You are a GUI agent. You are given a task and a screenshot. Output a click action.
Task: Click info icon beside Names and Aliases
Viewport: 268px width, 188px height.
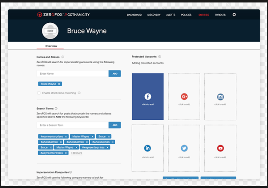(x=63, y=57)
